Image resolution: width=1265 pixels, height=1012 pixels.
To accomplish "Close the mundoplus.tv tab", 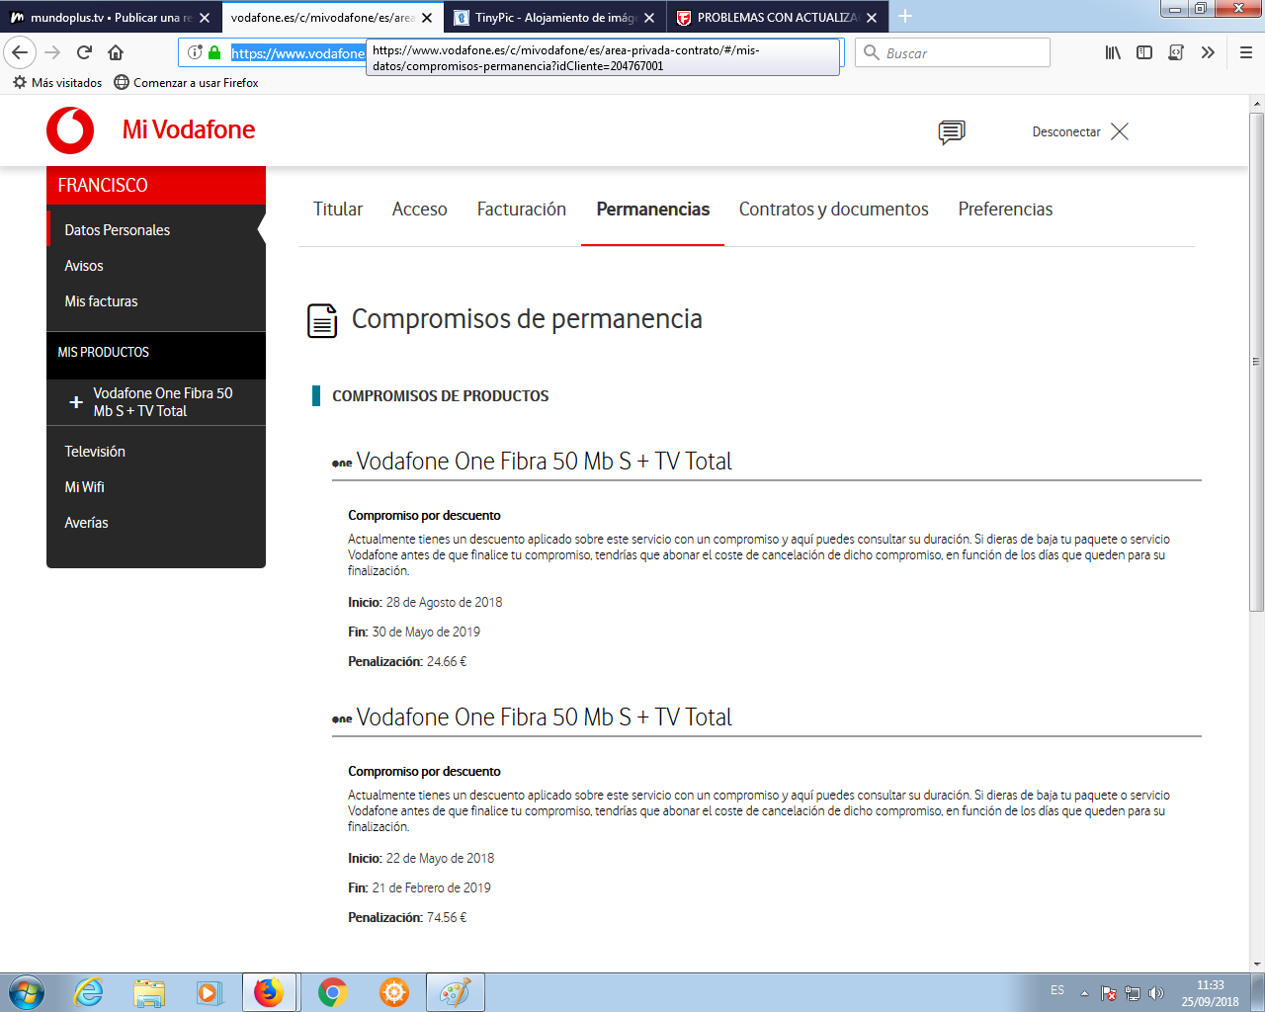I will (x=205, y=18).
